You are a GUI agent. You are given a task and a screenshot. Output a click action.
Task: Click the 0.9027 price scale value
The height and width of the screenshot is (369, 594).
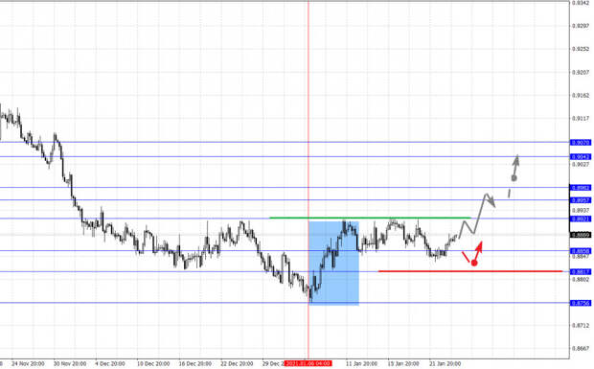tap(581, 165)
